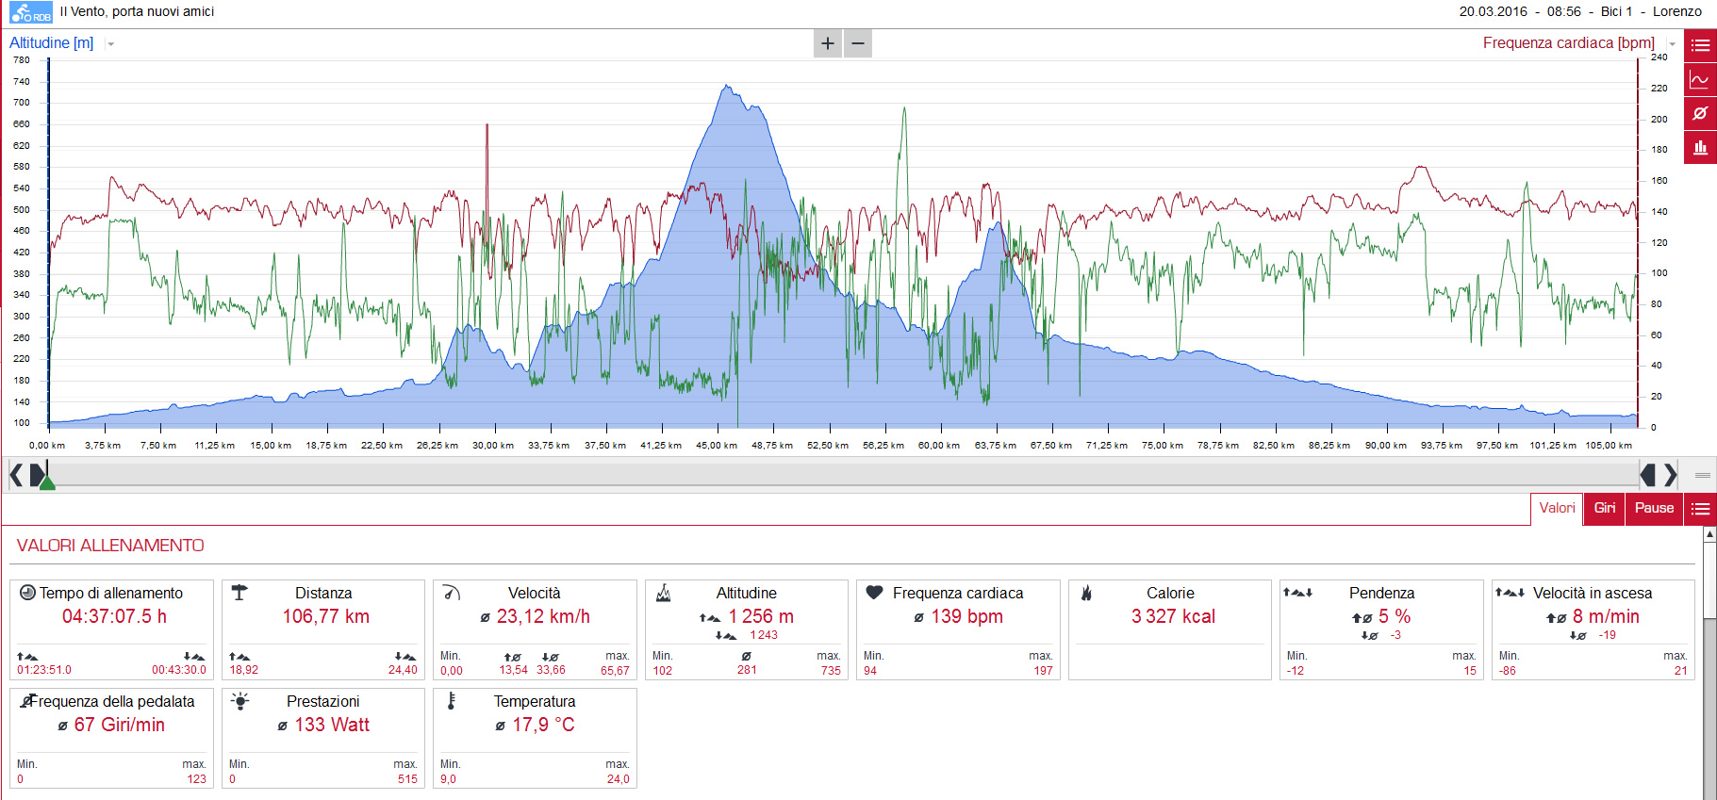Click the Velocità speedometer icon
The image size is (1717, 800).
452,593
